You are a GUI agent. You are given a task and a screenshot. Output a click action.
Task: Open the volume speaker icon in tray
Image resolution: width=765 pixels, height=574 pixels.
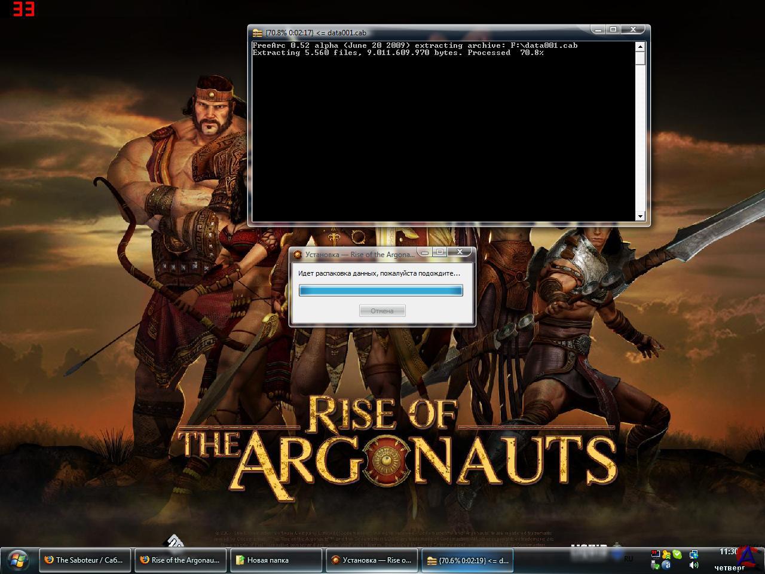693,565
